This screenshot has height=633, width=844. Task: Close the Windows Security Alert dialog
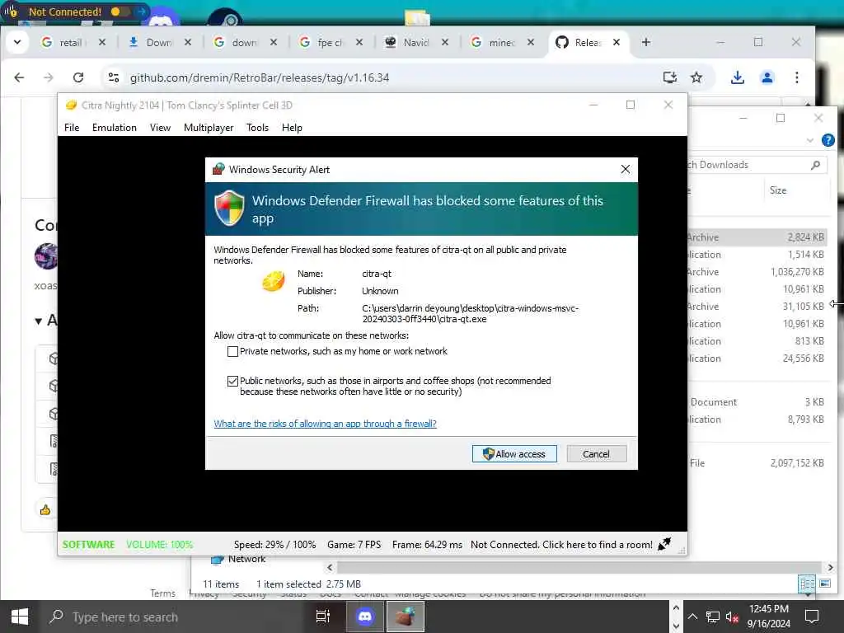click(625, 170)
